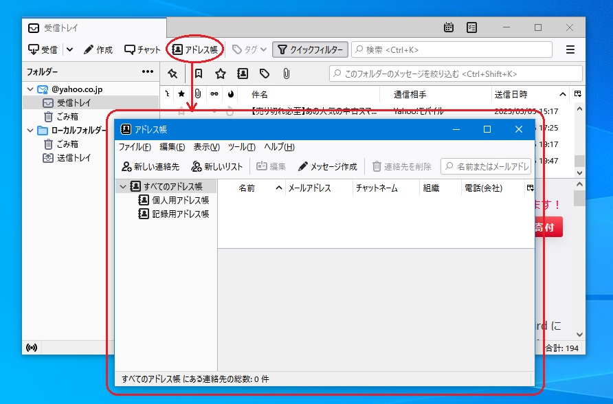Collapse the すべてのアドレス帳 tree node
Image resolution: width=613 pixels, height=404 pixels.
pyautogui.click(x=123, y=186)
